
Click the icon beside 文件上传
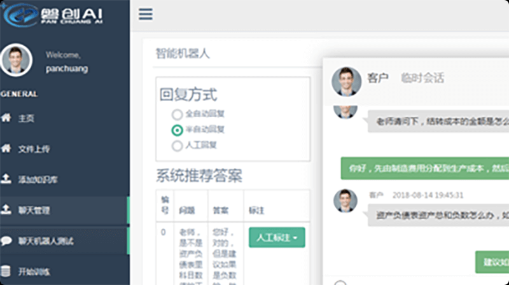pyautogui.click(x=6, y=149)
